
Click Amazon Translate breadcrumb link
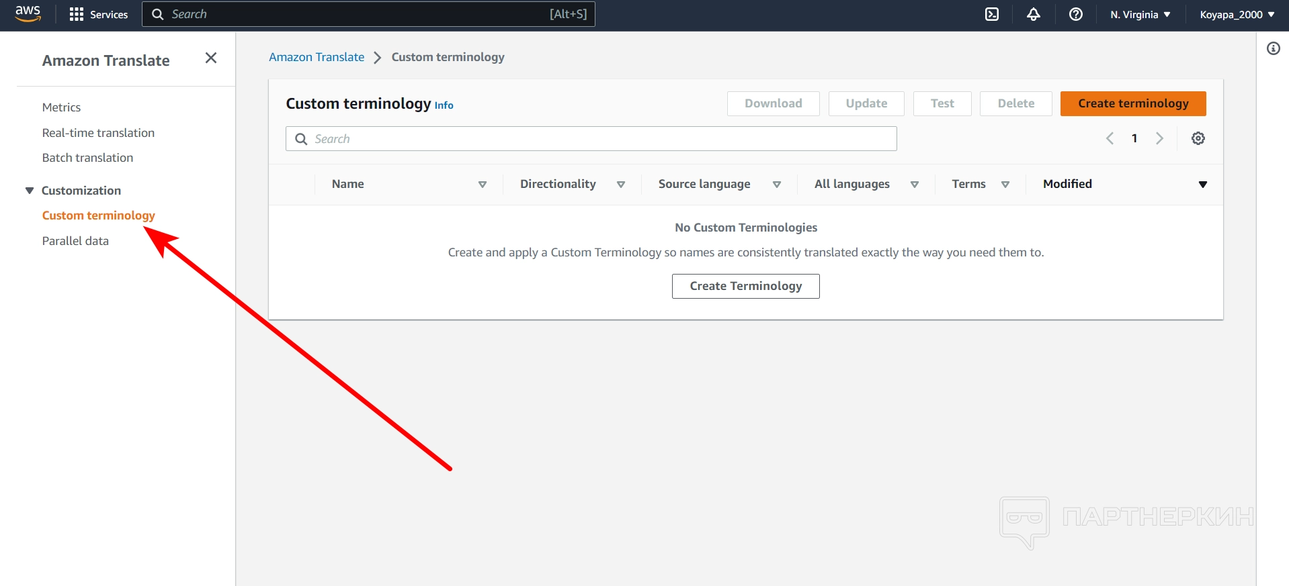317,57
